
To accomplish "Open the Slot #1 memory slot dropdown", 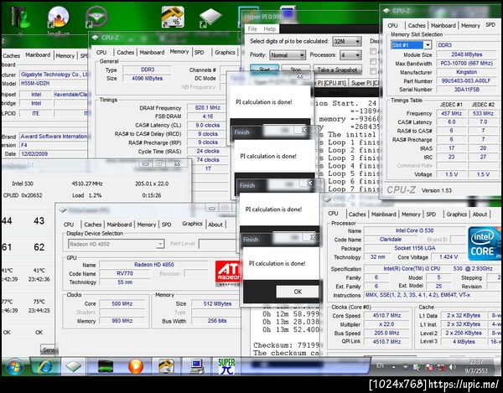I will coord(411,45).
